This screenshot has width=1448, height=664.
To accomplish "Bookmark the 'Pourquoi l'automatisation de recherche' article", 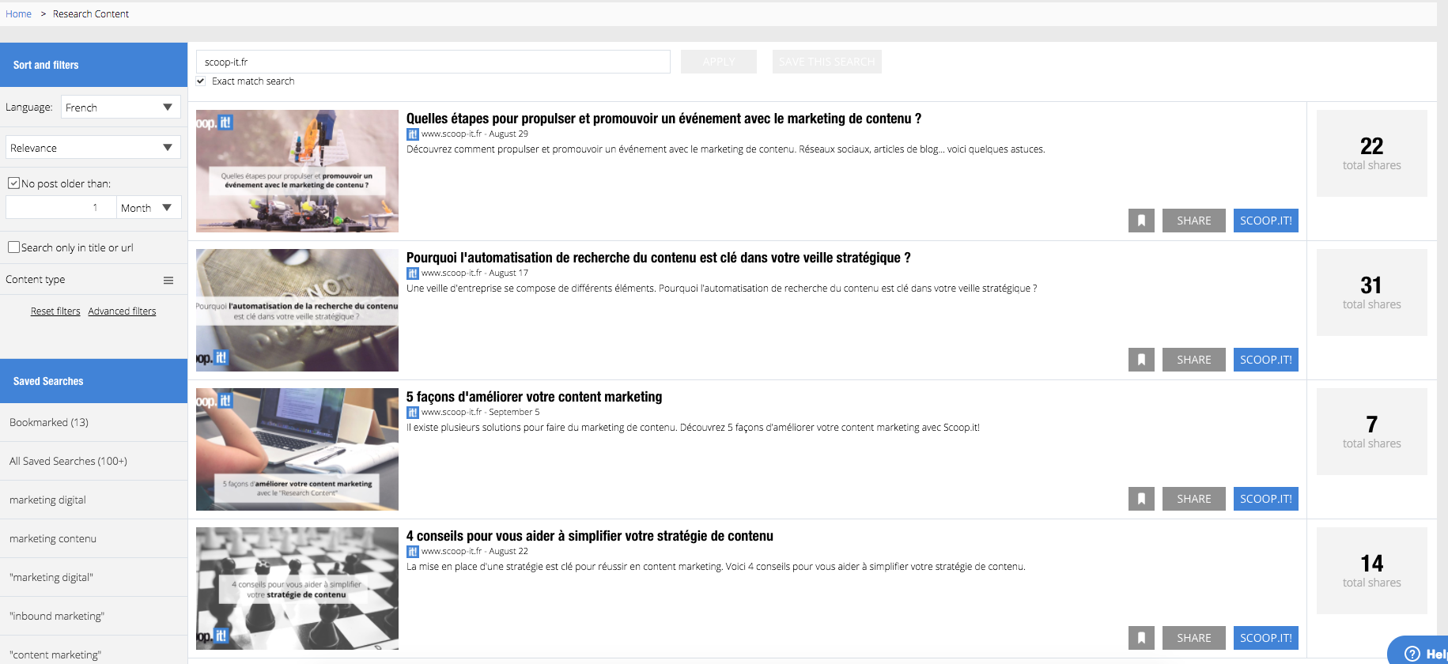I will pos(1141,360).
